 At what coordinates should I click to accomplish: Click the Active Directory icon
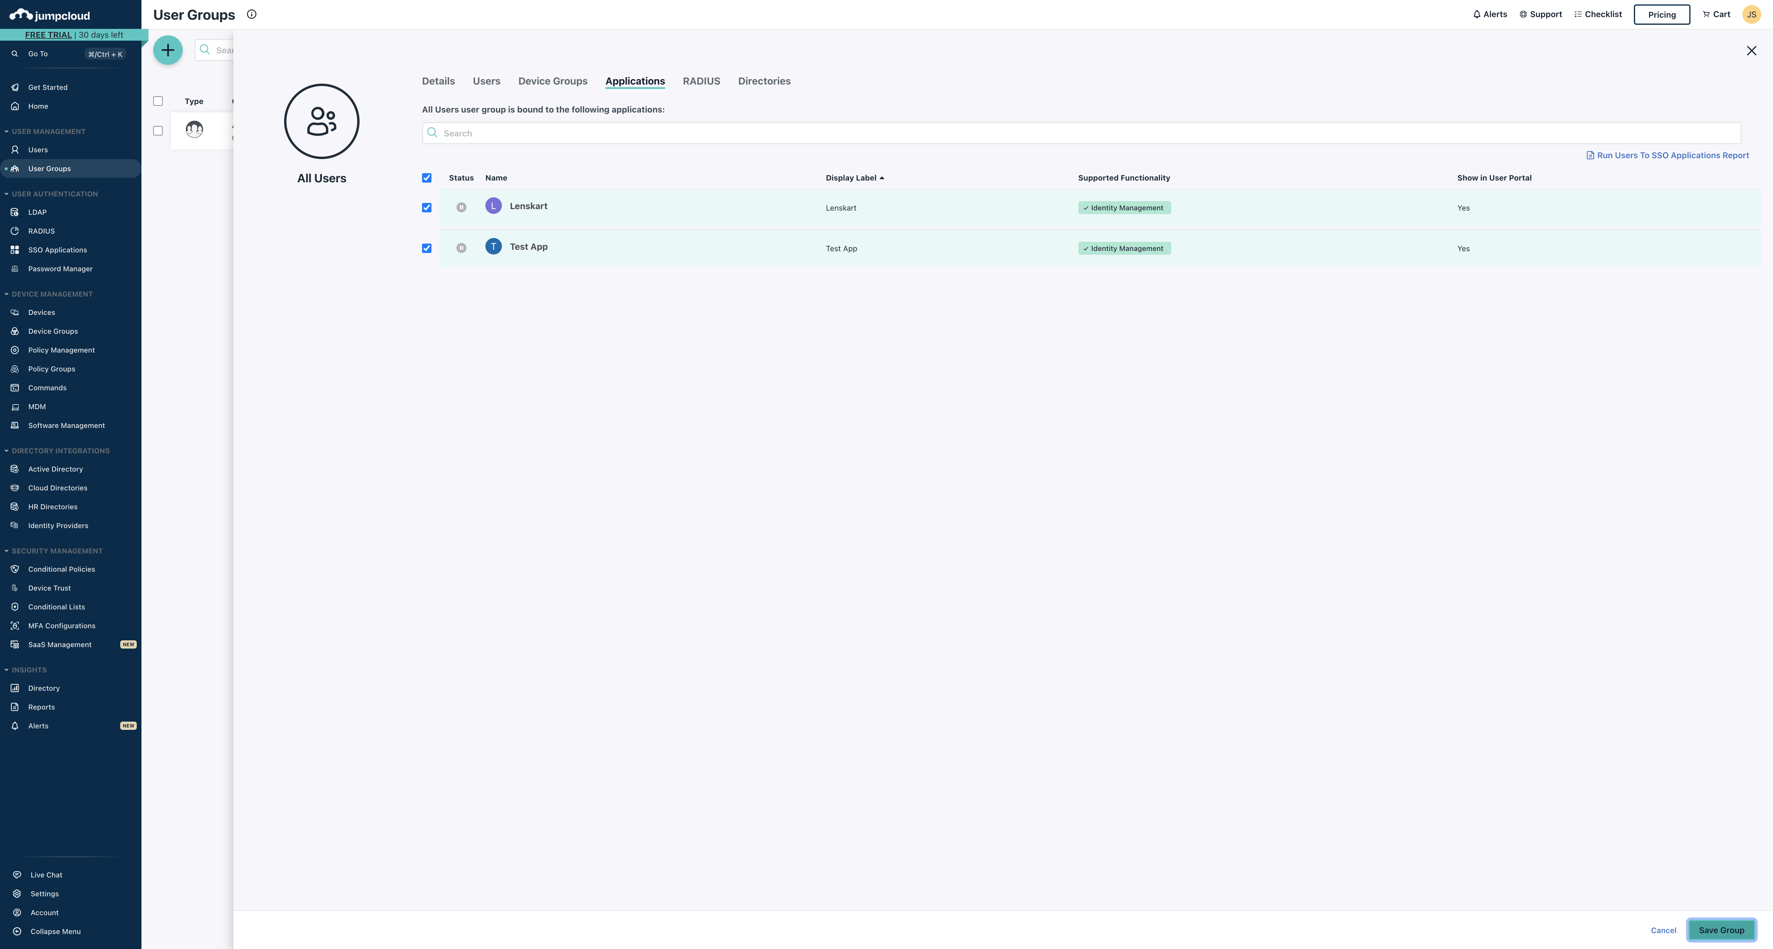point(14,469)
